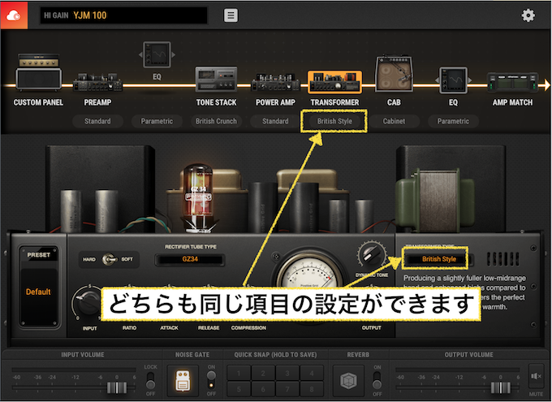Viewport: 552px width, 402px height.
Task: Open the ToneCloud cloud icon
Action: (x=14, y=15)
